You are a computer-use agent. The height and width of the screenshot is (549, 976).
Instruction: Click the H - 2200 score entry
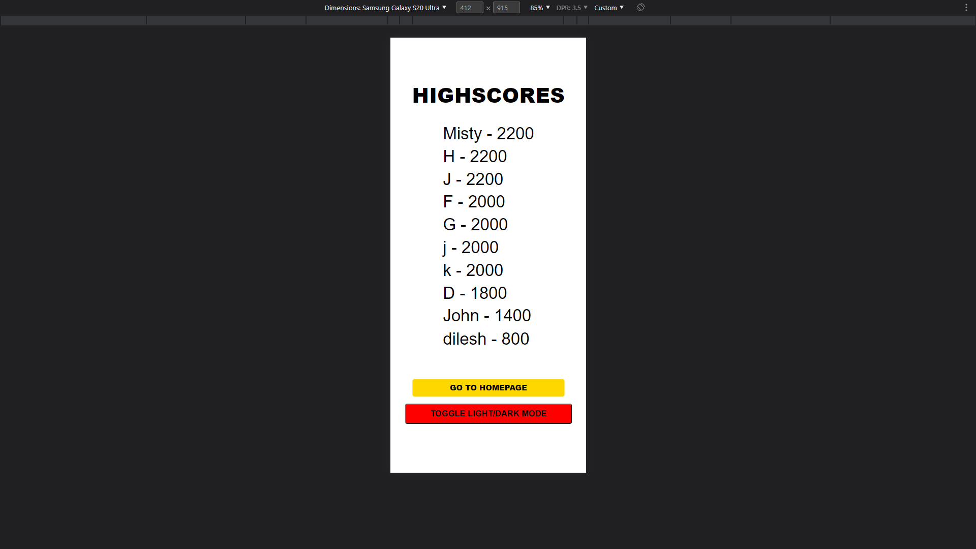(474, 156)
